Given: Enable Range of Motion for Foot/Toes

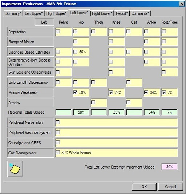Looking at the screenshot, I should click(164, 41).
